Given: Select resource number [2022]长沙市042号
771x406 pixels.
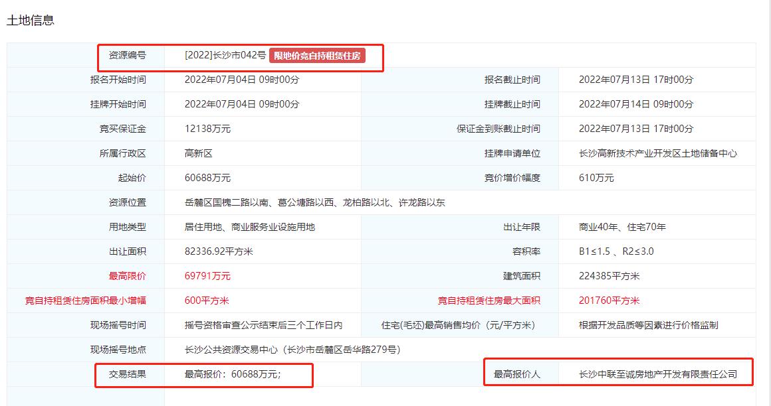Looking at the screenshot, I should [225, 55].
